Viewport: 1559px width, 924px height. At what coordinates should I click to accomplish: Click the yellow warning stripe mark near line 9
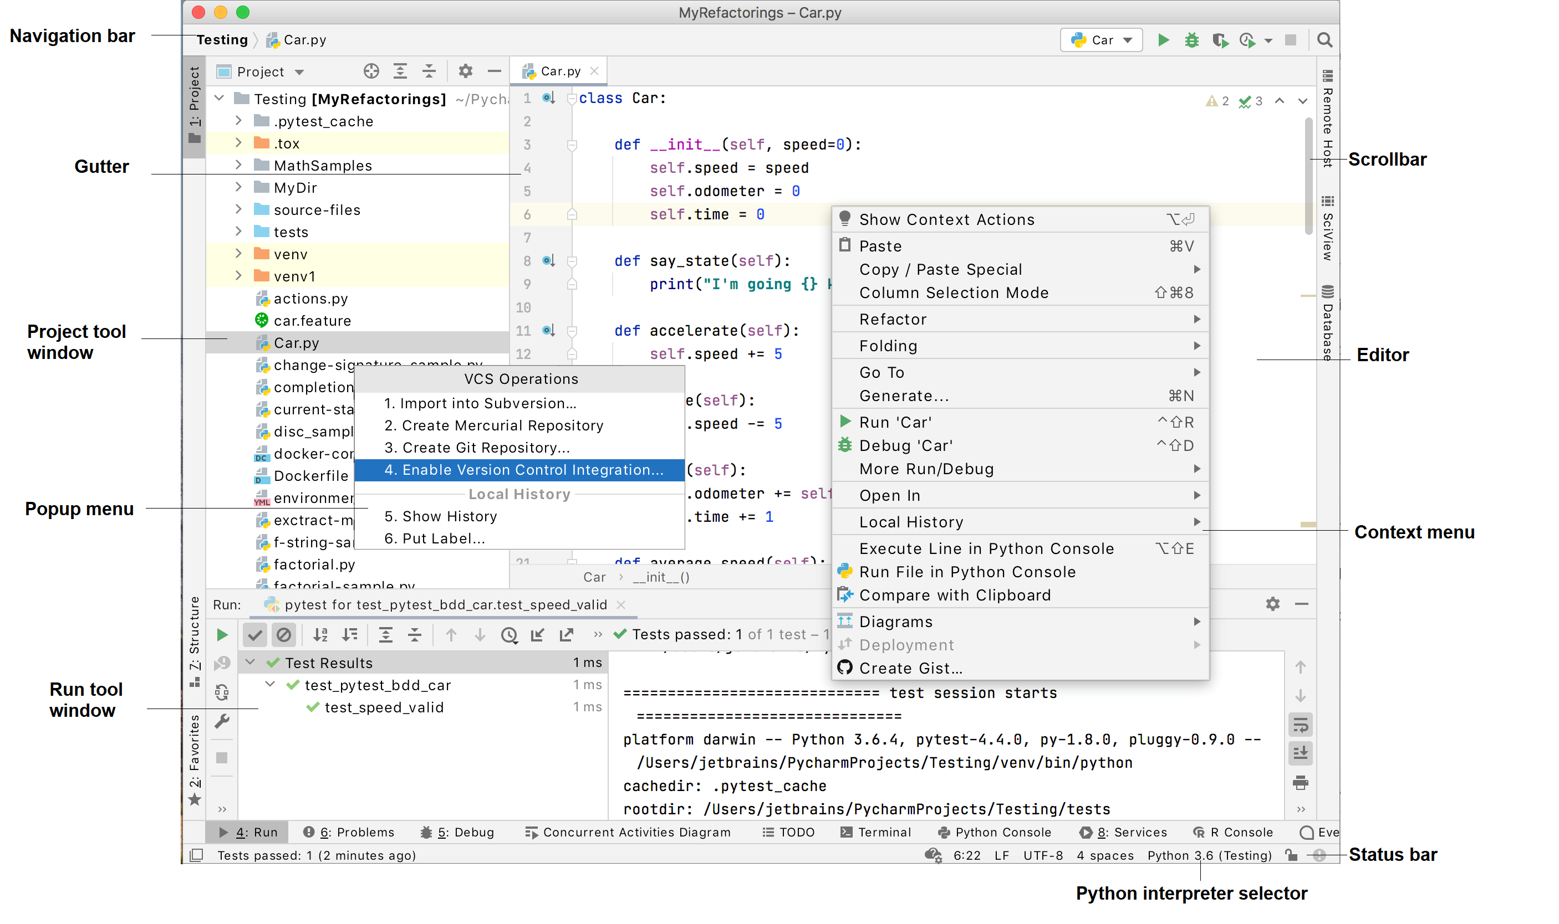(1308, 295)
